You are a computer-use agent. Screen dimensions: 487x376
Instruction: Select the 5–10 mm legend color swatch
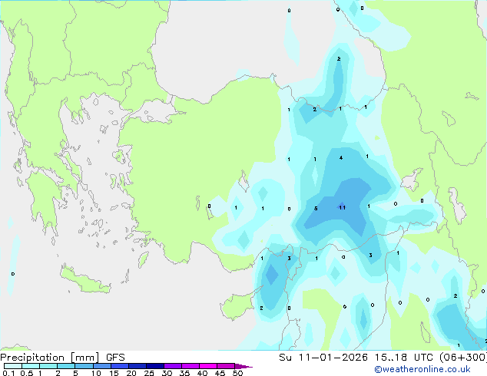(x=84, y=366)
